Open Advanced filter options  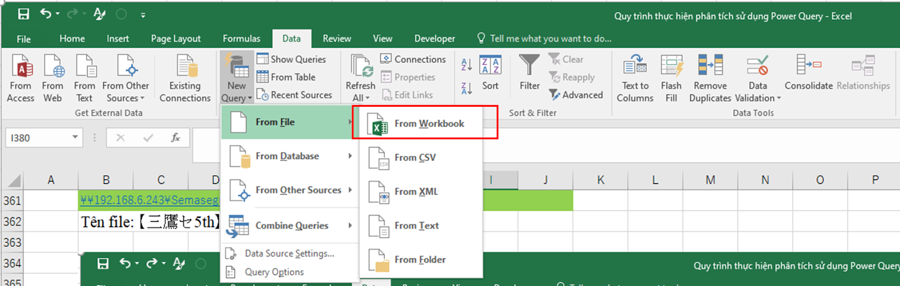pos(576,95)
